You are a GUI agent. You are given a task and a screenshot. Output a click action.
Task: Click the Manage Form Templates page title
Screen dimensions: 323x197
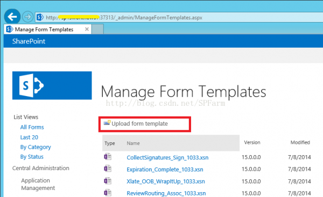pyautogui.click(x=184, y=92)
